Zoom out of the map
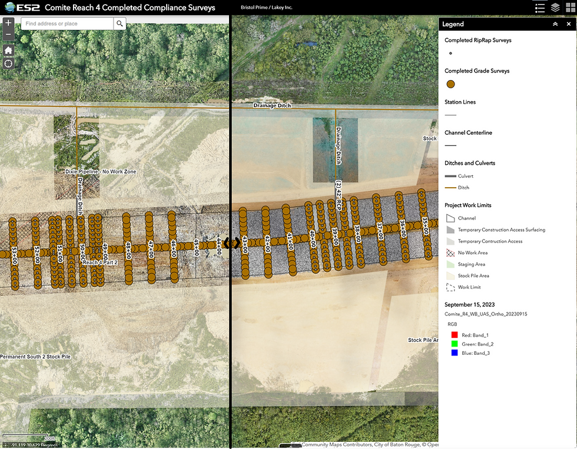Image resolution: width=577 pixels, height=449 pixels. click(8, 34)
